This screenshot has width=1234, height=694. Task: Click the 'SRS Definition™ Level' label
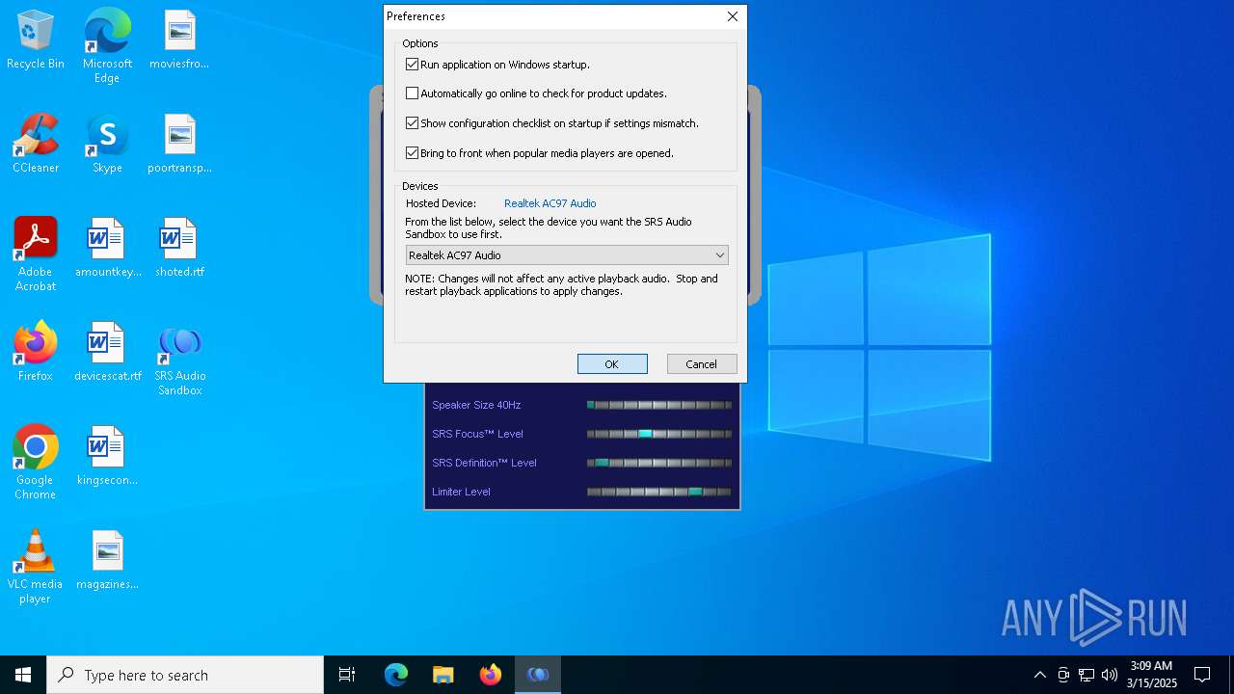pyautogui.click(x=484, y=463)
